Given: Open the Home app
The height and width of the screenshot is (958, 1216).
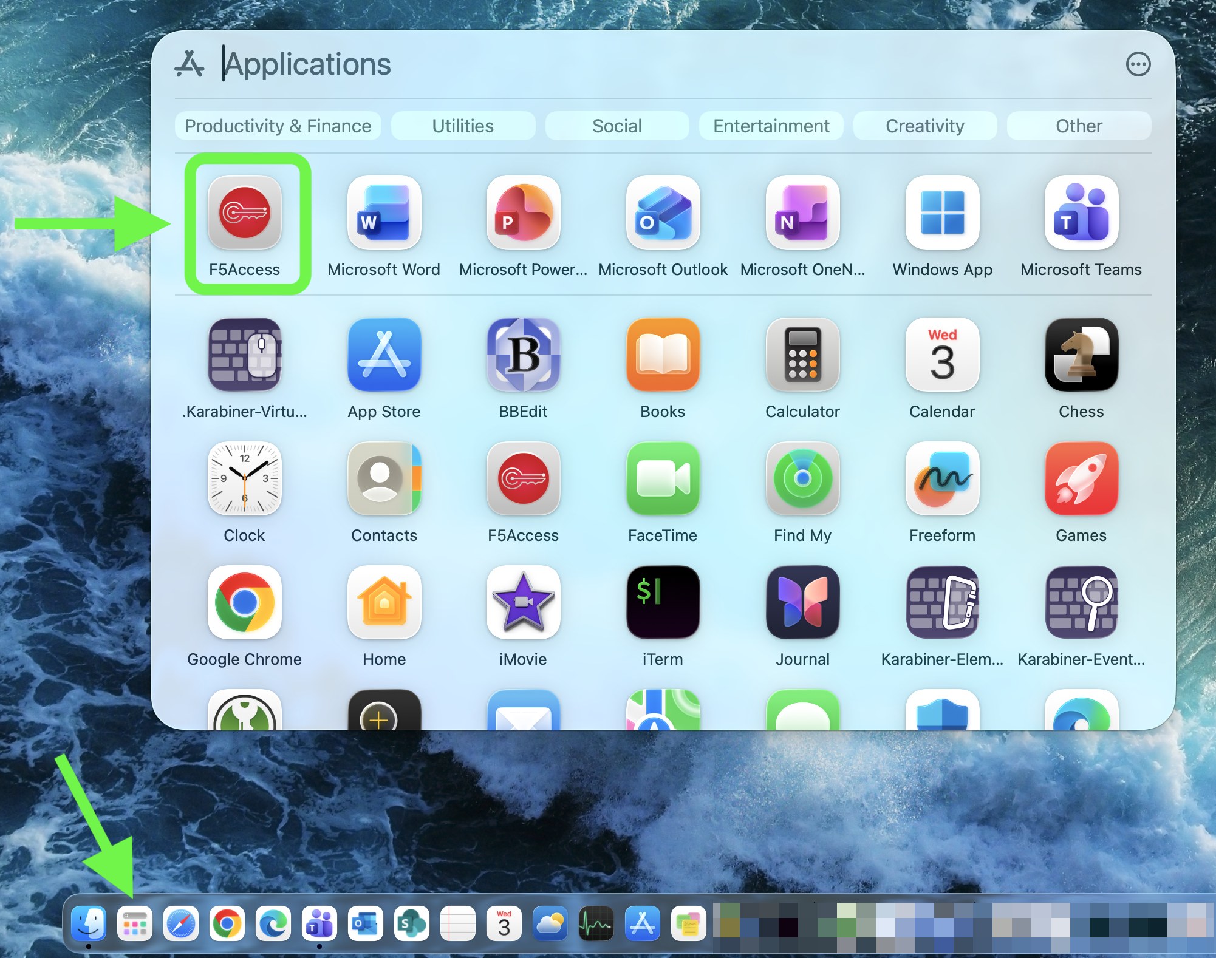Looking at the screenshot, I should click(x=384, y=602).
